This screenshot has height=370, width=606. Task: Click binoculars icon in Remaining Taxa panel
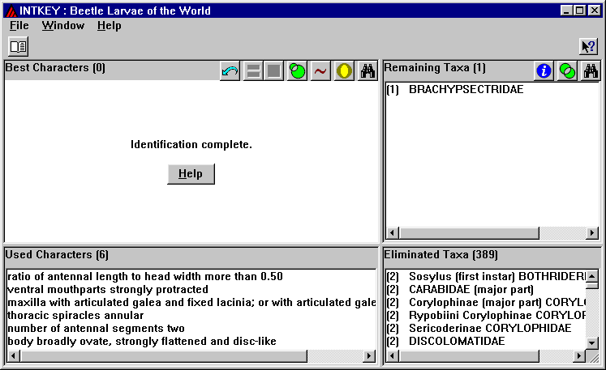[591, 71]
